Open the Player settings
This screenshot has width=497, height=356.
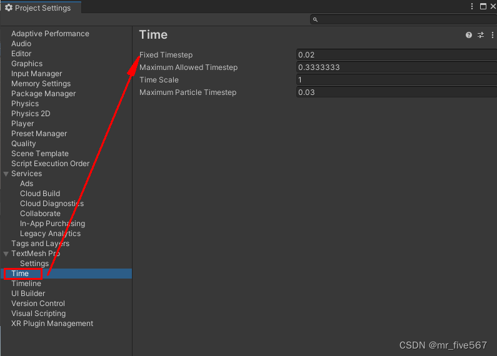(x=23, y=124)
